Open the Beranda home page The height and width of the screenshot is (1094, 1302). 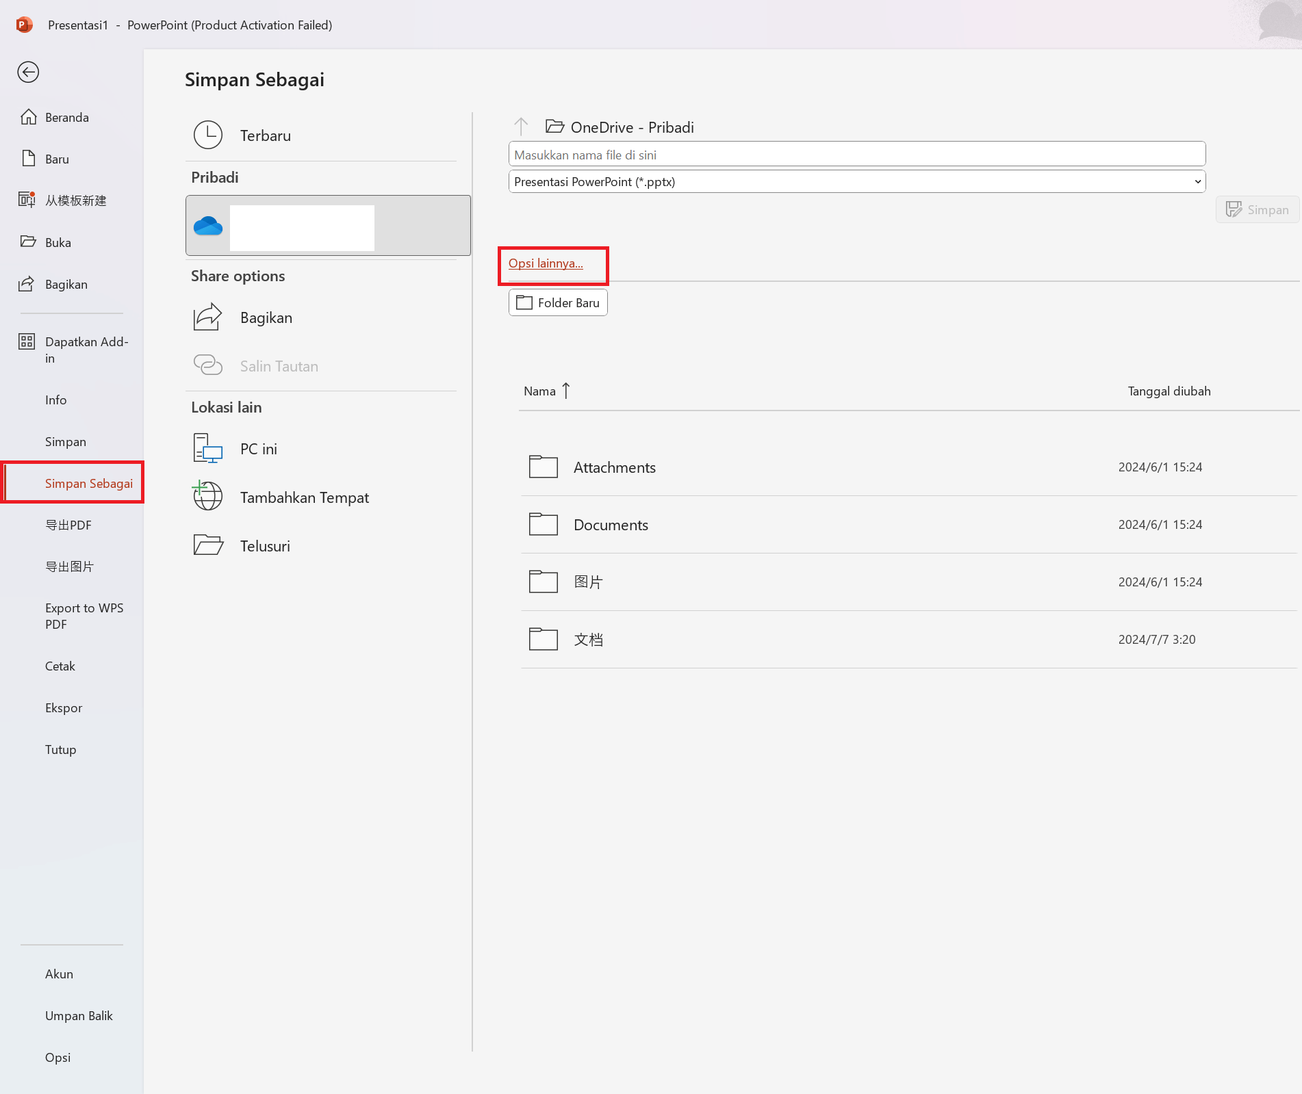click(66, 117)
